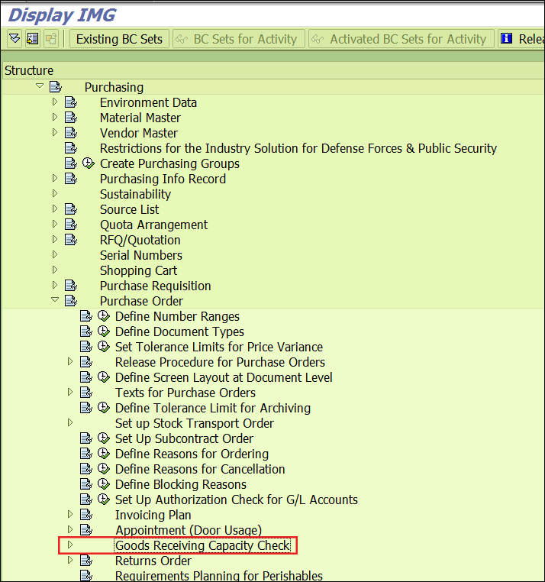Image resolution: width=545 pixels, height=582 pixels.
Task: Select Set Up Subcontract Order text
Action: 184,438
